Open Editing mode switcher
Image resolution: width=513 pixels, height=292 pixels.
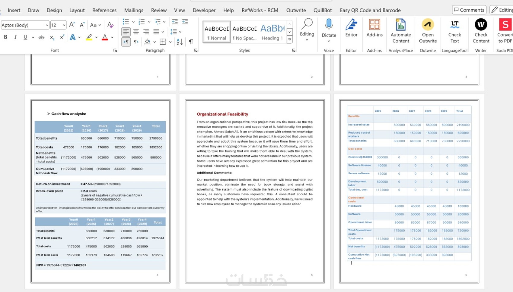point(502,10)
